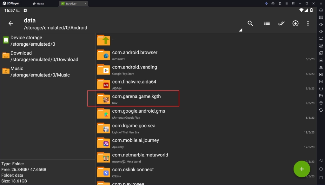The height and width of the screenshot is (185, 325).
Task: Click the LDPlayer lightning boost icon
Action: coord(266,3)
